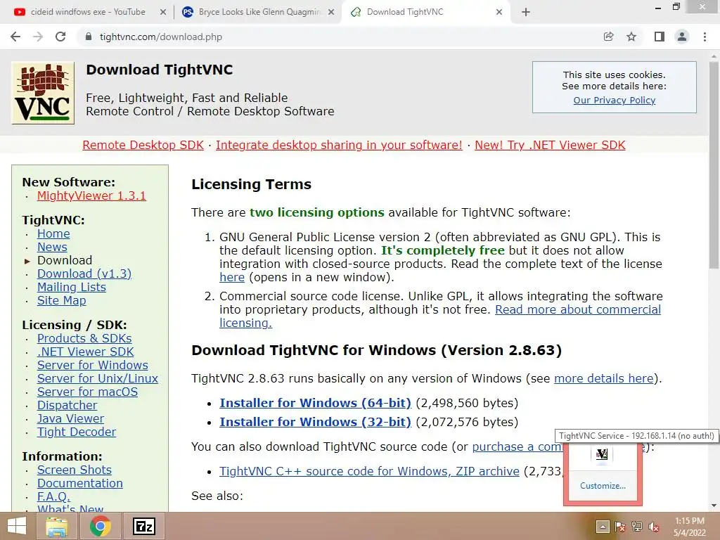Screen dimensions: 720x540
Task: Click Integrate desktop sharing in your software link
Action: (x=339, y=145)
